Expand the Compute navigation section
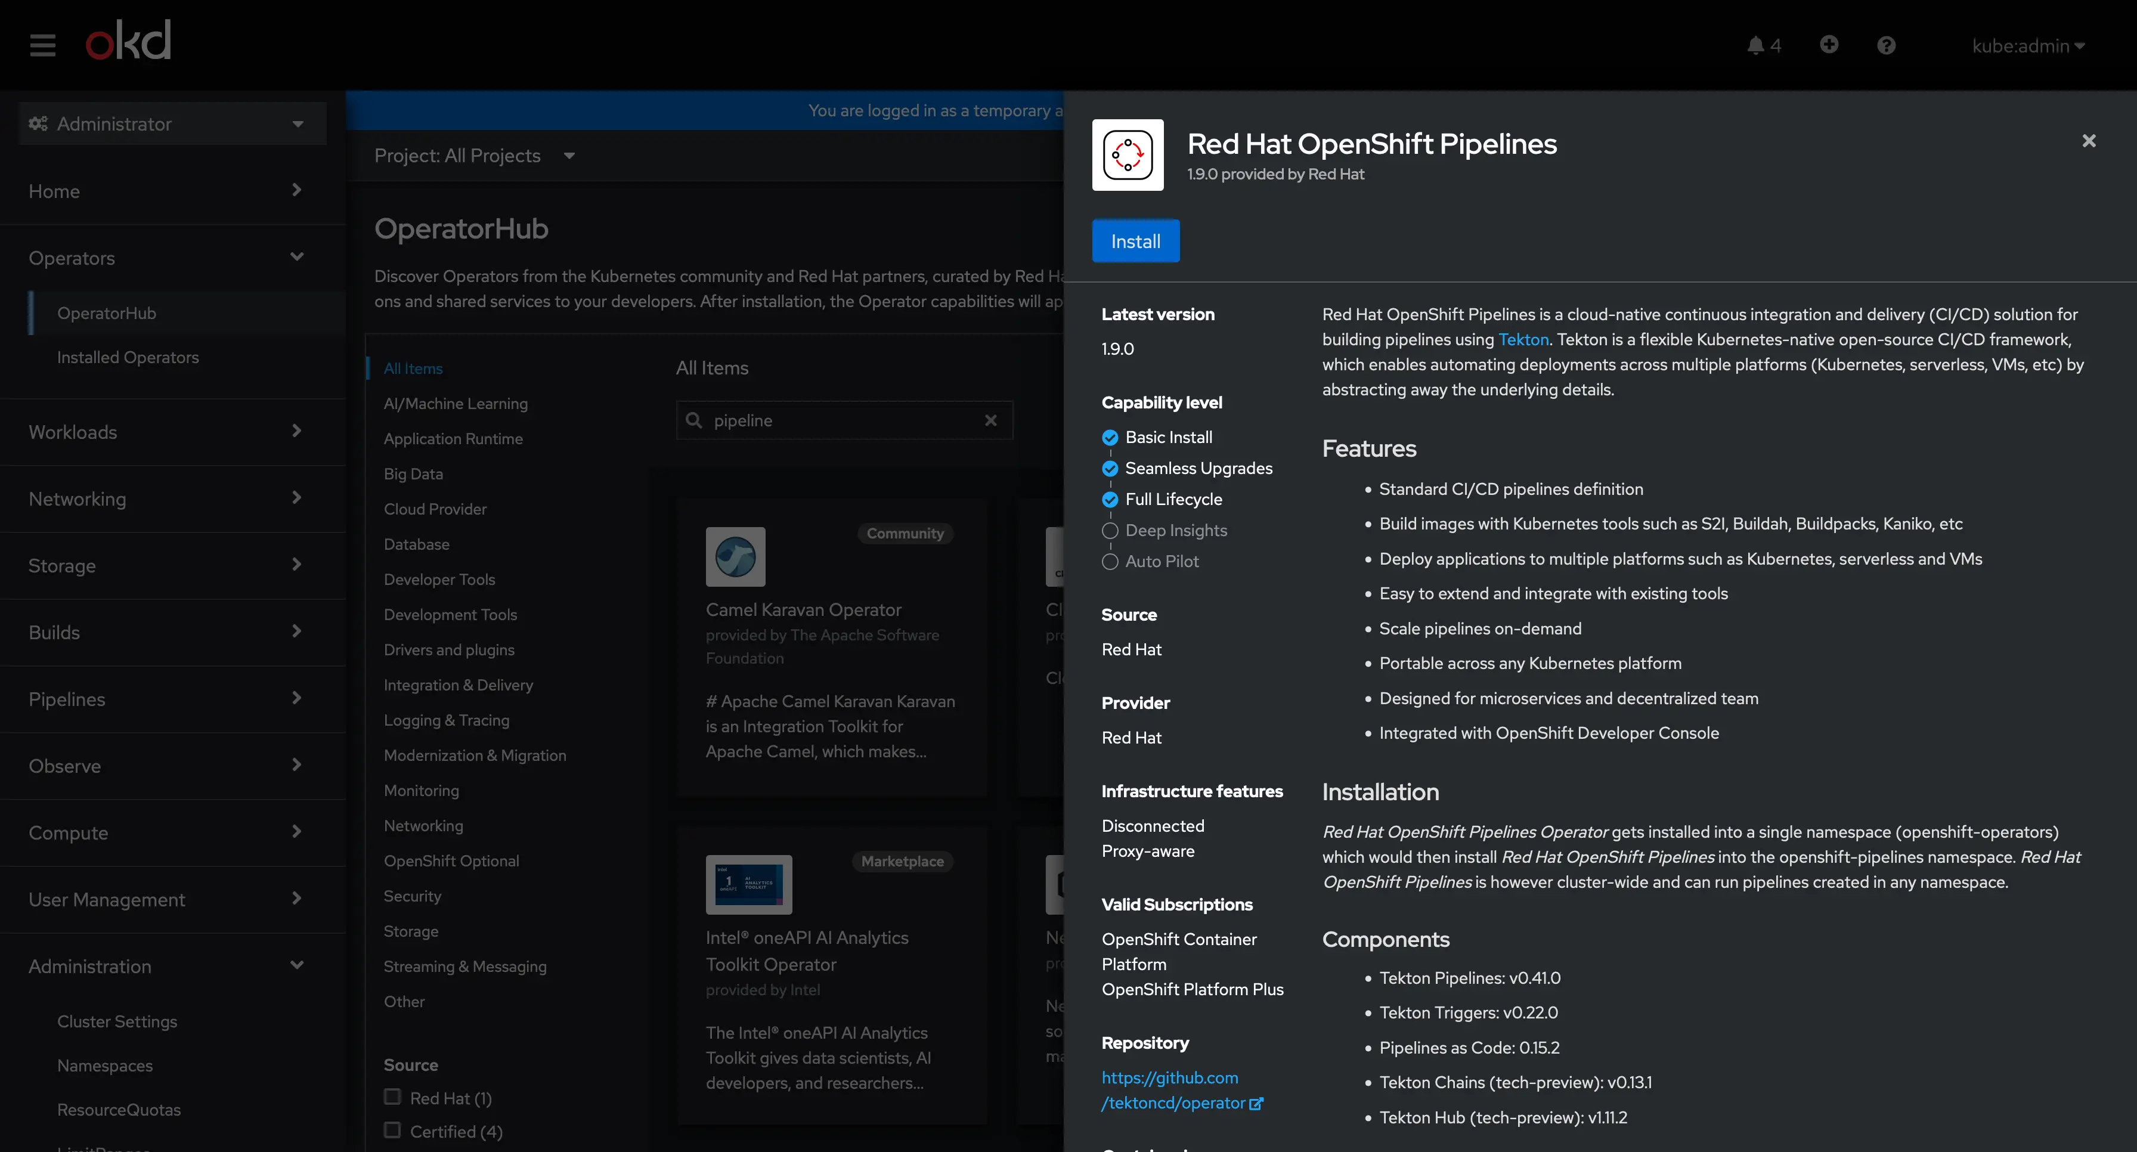 coord(172,832)
